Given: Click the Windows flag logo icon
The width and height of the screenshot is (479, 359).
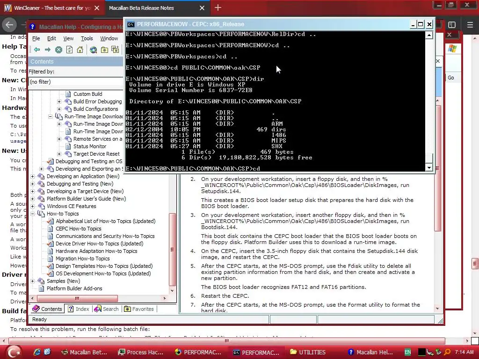Looking at the screenshot, I should 452,49.
